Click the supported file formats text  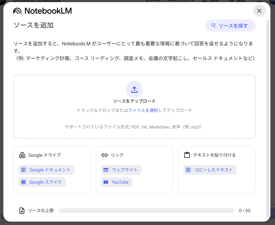click(x=134, y=127)
